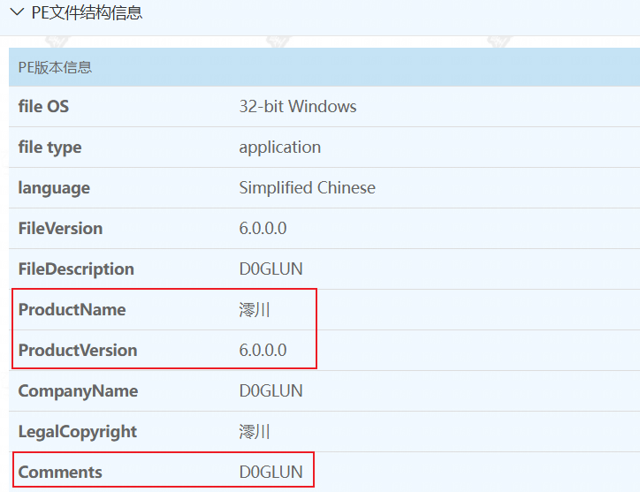Click the language row label
The image size is (640, 492).
(54, 188)
